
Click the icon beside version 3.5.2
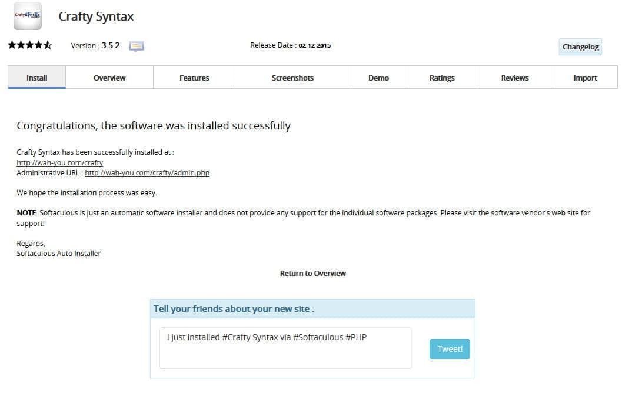click(x=137, y=46)
